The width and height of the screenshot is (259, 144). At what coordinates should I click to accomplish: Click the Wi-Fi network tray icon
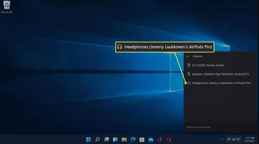coord(229,139)
